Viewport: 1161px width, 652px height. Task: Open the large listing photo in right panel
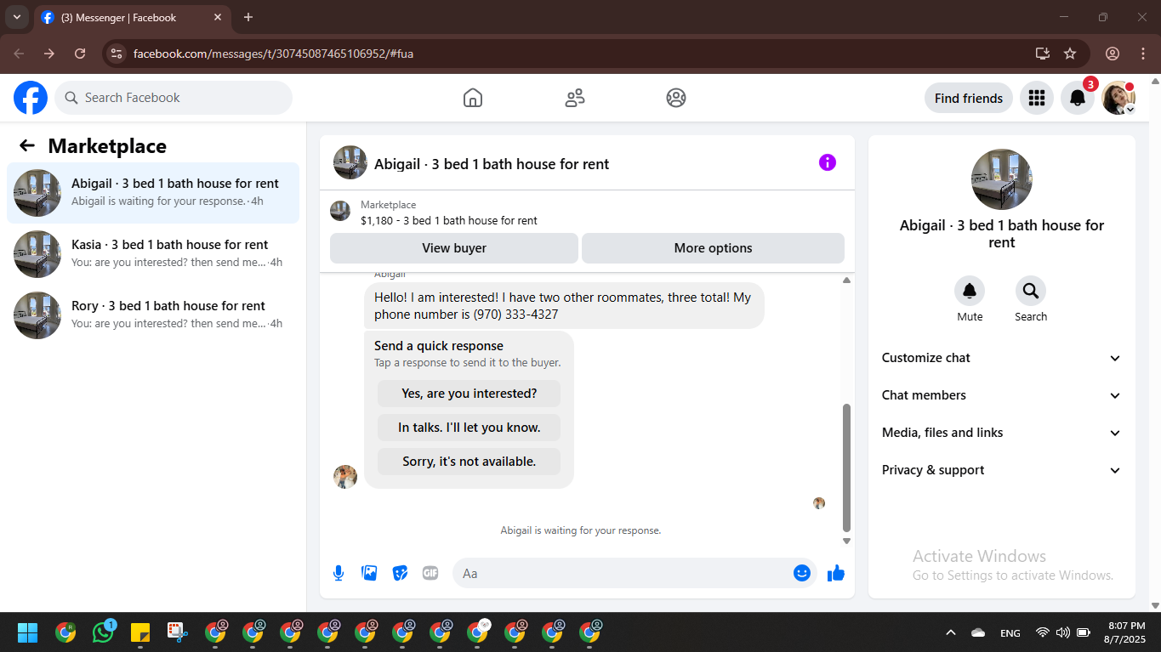click(1002, 179)
